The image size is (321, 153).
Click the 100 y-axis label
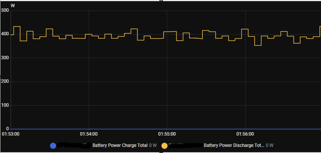point(5,105)
